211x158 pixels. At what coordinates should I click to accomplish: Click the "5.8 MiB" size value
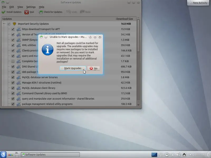click(x=125, y=77)
